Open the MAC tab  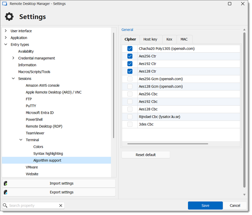click(184, 39)
